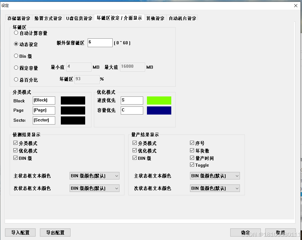The image size is (302, 240).
Task: Expand 次状态框文本颜色 dropdown in 量产结果显示
Action: [215, 188]
